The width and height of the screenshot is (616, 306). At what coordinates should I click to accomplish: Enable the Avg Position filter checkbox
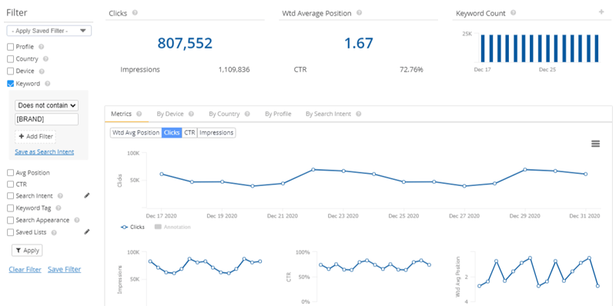click(x=11, y=173)
